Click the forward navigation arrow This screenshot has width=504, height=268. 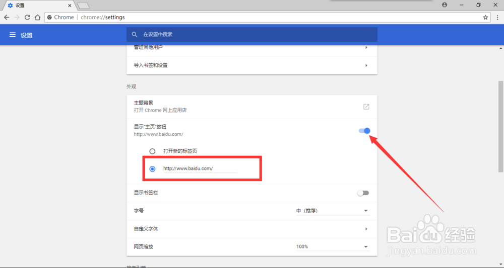click(x=17, y=17)
